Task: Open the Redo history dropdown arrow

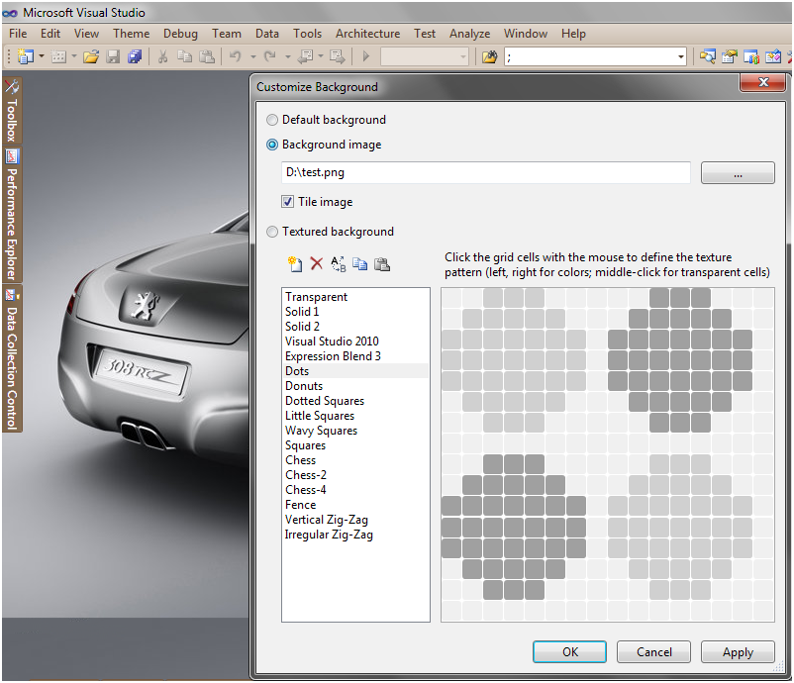Action: click(287, 56)
